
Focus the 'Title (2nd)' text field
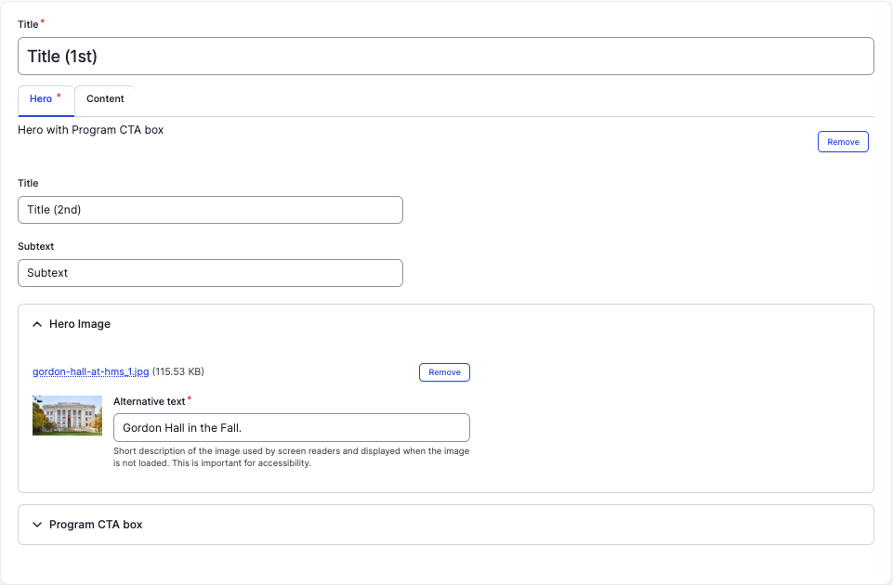point(210,210)
